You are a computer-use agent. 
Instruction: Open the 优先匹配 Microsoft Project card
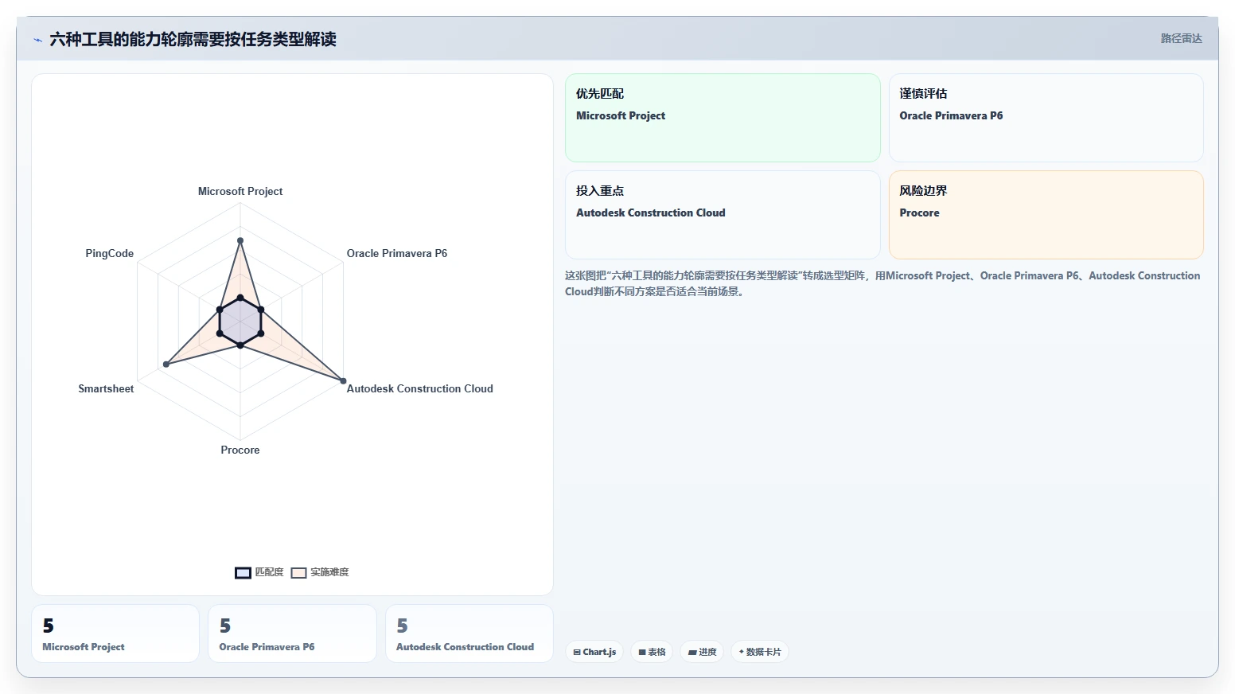tap(723, 118)
